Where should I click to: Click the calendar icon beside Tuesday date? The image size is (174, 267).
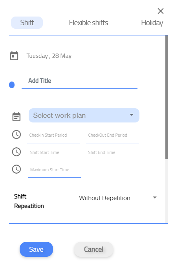14,56
